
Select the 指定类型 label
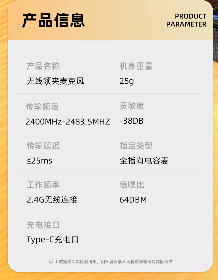(136, 146)
